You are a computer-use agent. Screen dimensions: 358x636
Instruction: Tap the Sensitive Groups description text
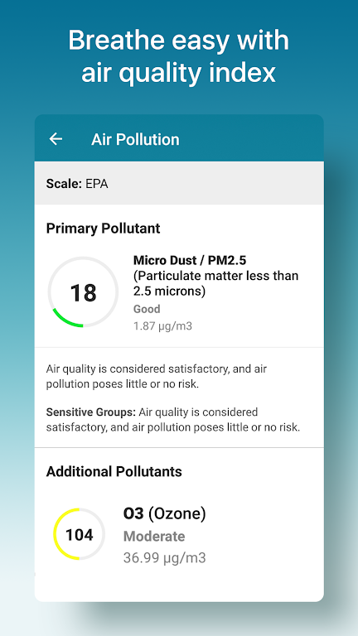[x=173, y=419]
